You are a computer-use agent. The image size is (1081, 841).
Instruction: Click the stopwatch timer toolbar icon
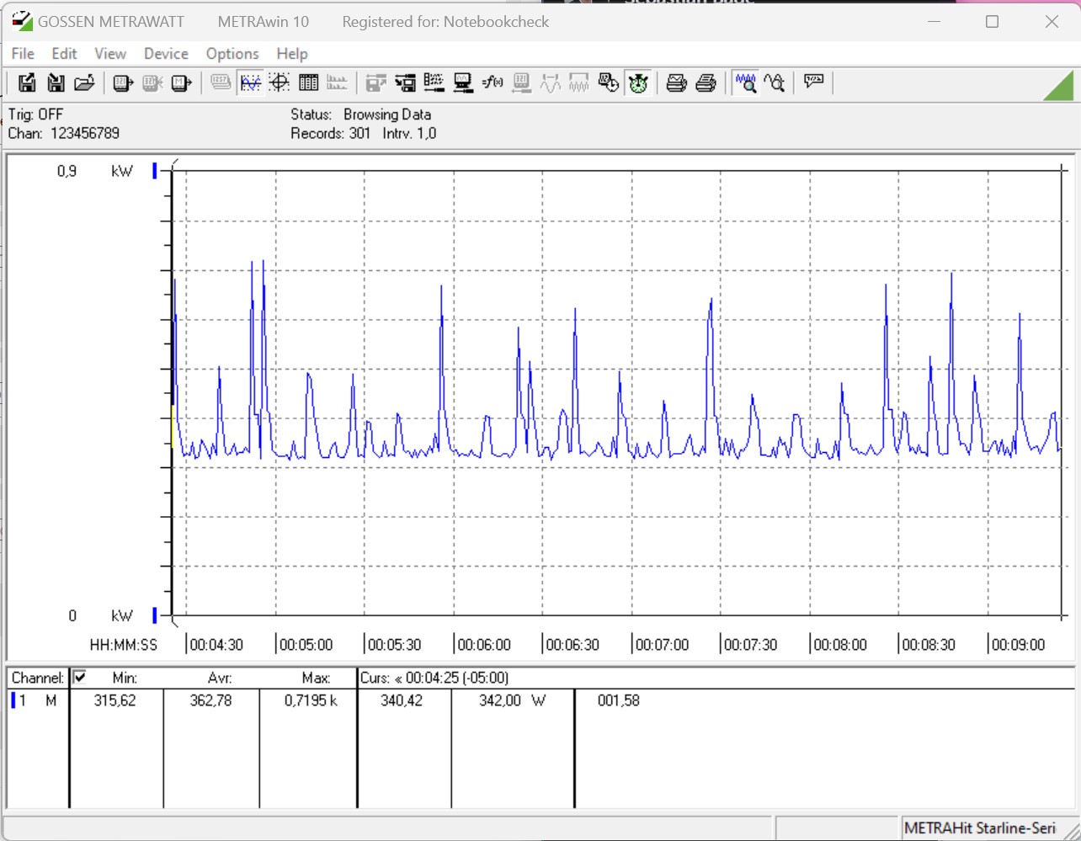pos(638,83)
